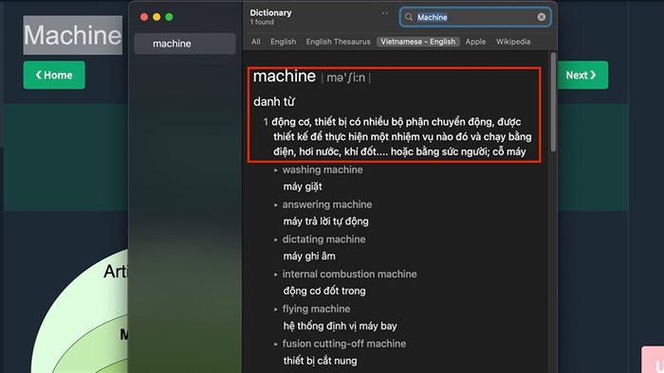
Task: Click the left chevron on Home button
Action: coord(39,75)
